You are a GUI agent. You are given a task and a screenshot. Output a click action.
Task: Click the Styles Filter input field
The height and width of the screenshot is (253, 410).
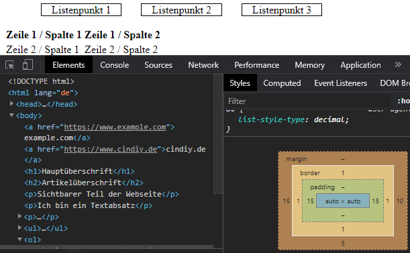pos(307,101)
